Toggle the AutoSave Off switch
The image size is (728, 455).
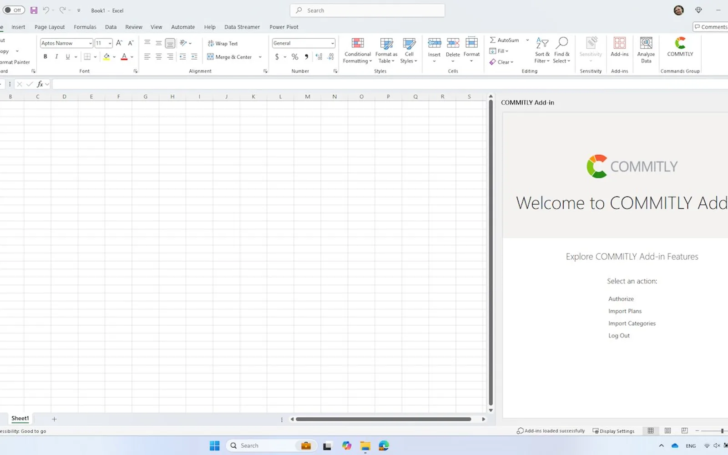point(14,10)
